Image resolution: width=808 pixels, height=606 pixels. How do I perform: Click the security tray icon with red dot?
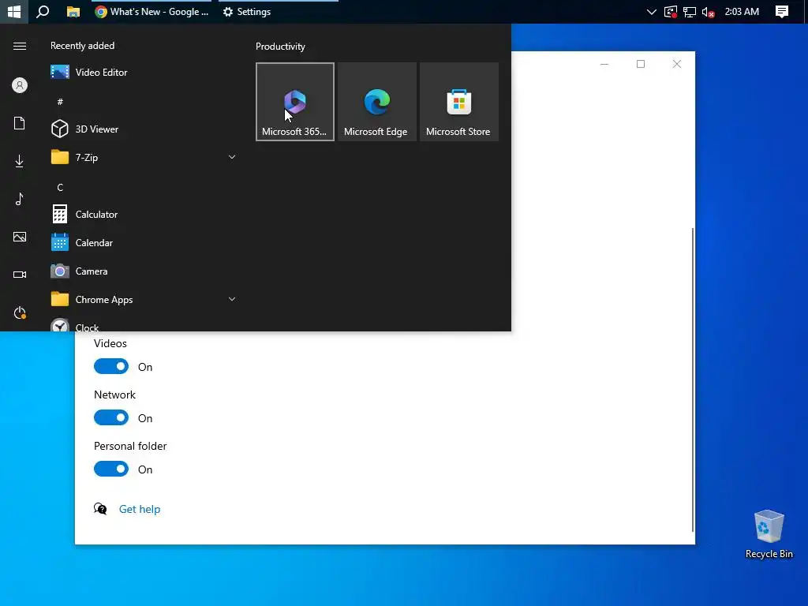[x=671, y=11]
